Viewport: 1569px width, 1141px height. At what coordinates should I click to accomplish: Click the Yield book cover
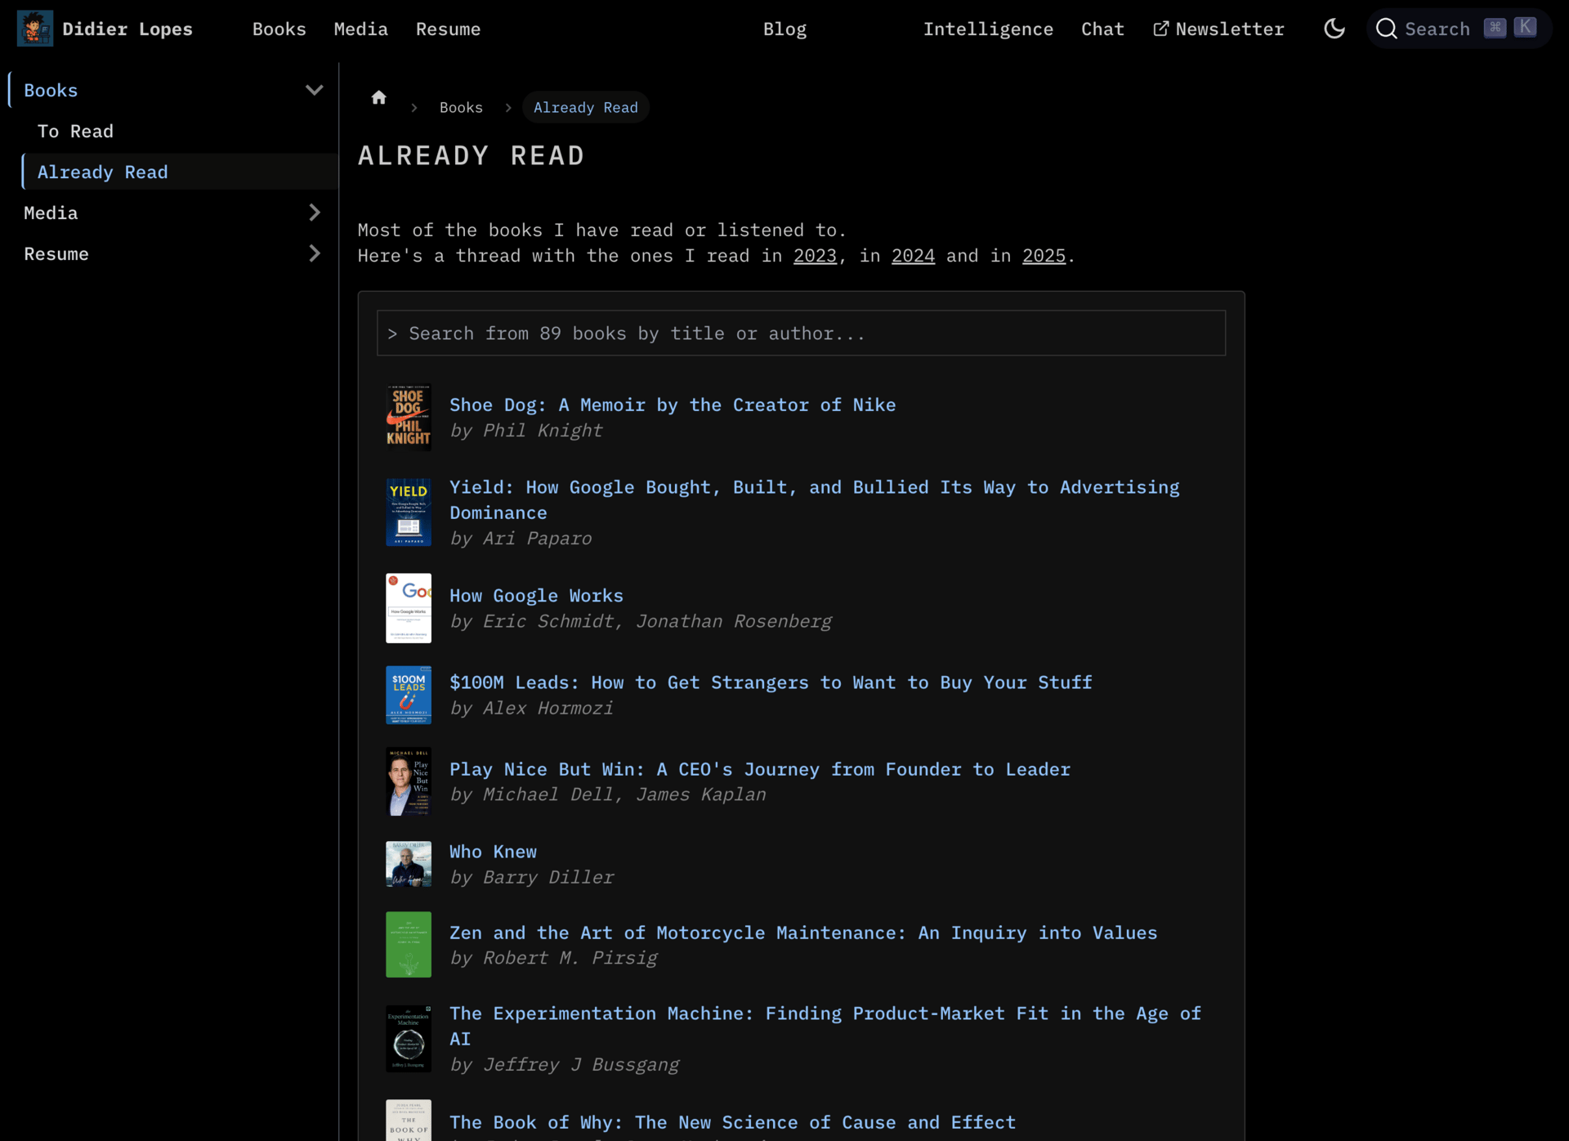pos(408,512)
